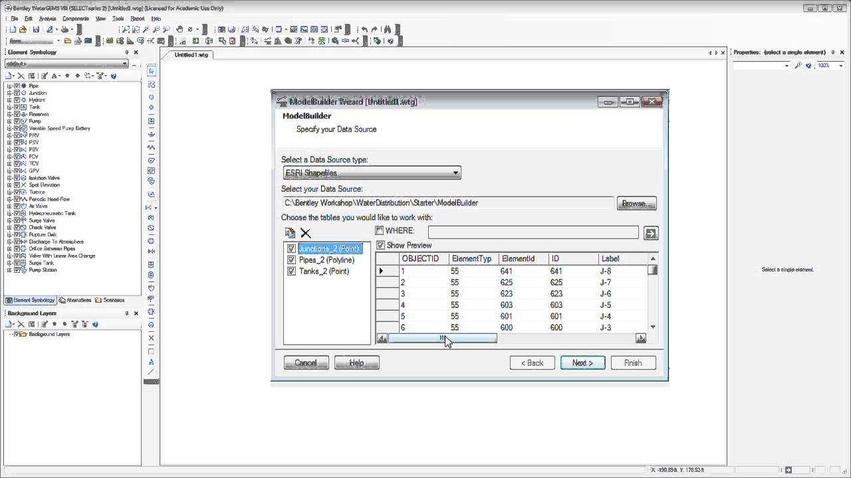The width and height of the screenshot is (851, 478).
Task: Open the Tools menu
Action: 118,19
